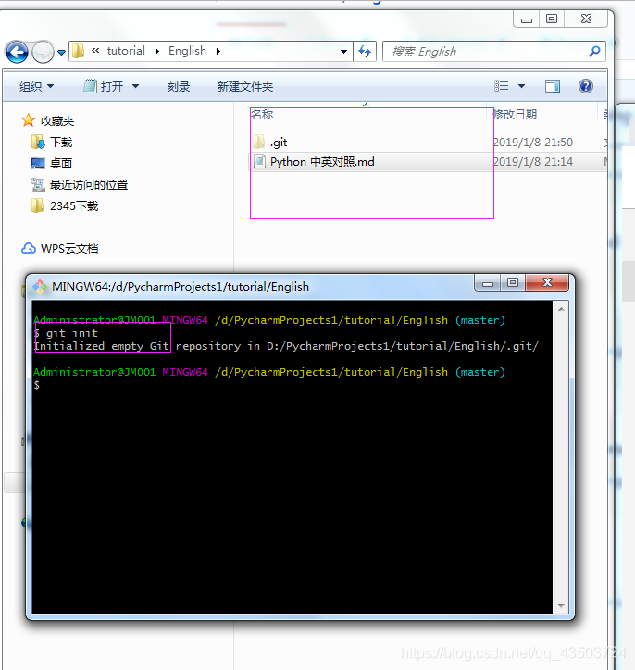The width and height of the screenshot is (635, 670).
Task: Click the 'git init' command text
Action: (x=72, y=333)
